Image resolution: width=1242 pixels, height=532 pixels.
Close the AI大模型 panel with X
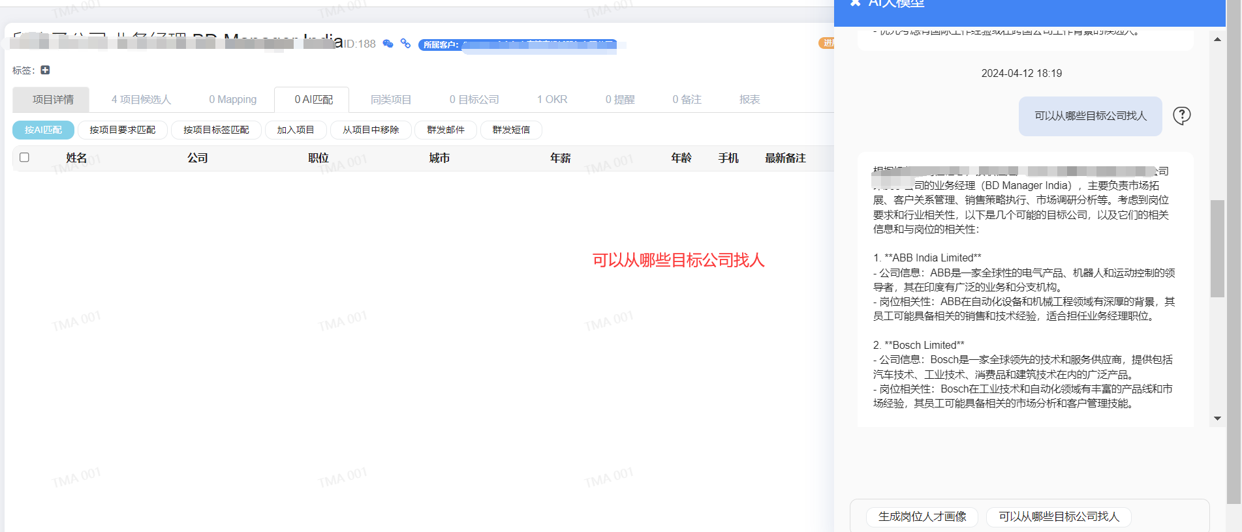[x=855, y=3]
